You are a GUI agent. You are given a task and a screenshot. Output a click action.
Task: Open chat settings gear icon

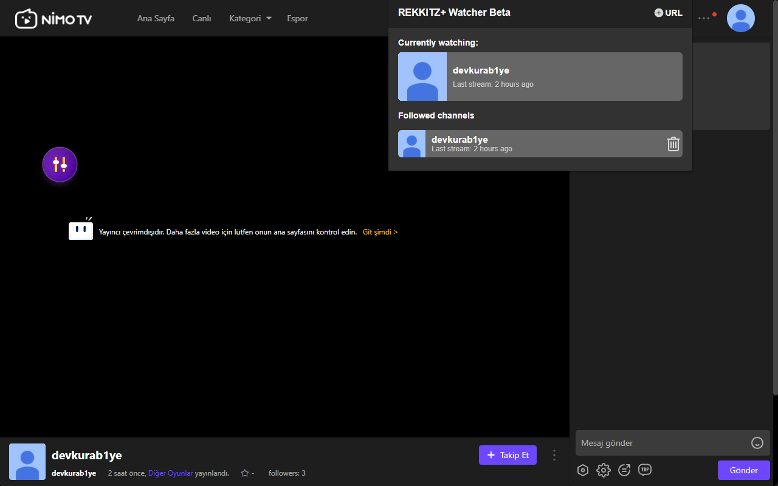point(603,470)
